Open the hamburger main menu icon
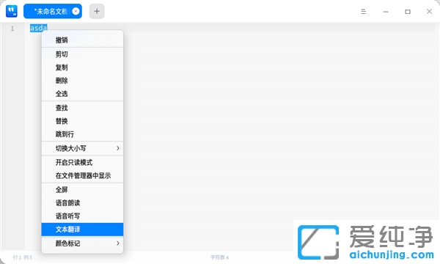 pos(364,12)
